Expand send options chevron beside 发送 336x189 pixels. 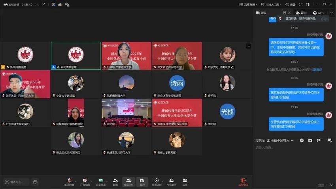tap(331, 185)
